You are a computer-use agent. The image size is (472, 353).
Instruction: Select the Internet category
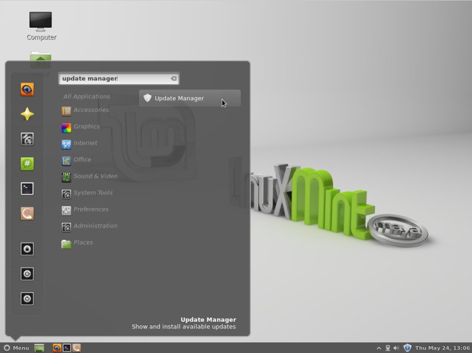point(80,143)
